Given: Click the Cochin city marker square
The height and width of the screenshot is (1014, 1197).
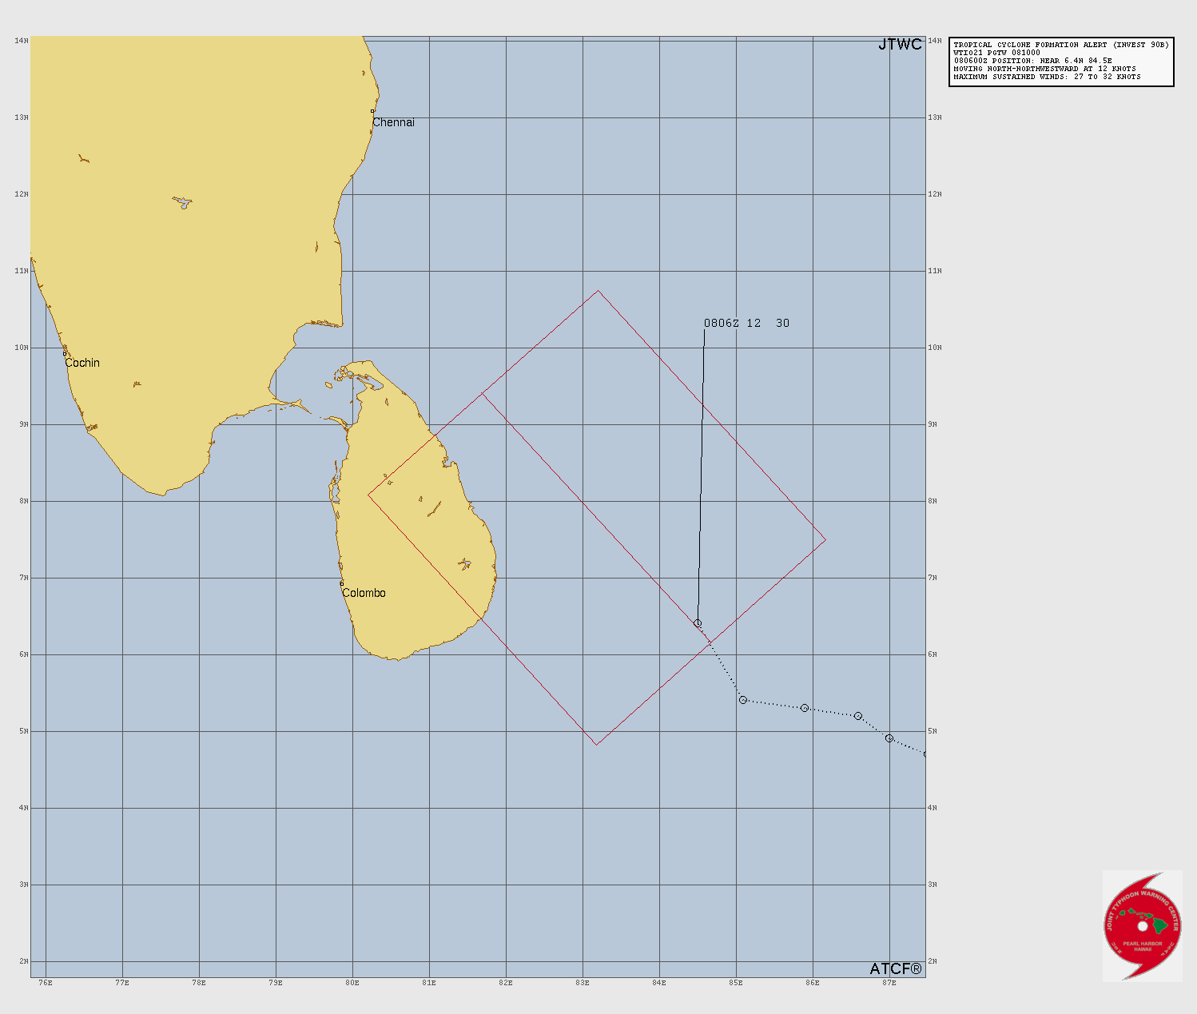Looking at the screenshot, I should point(65,353).
